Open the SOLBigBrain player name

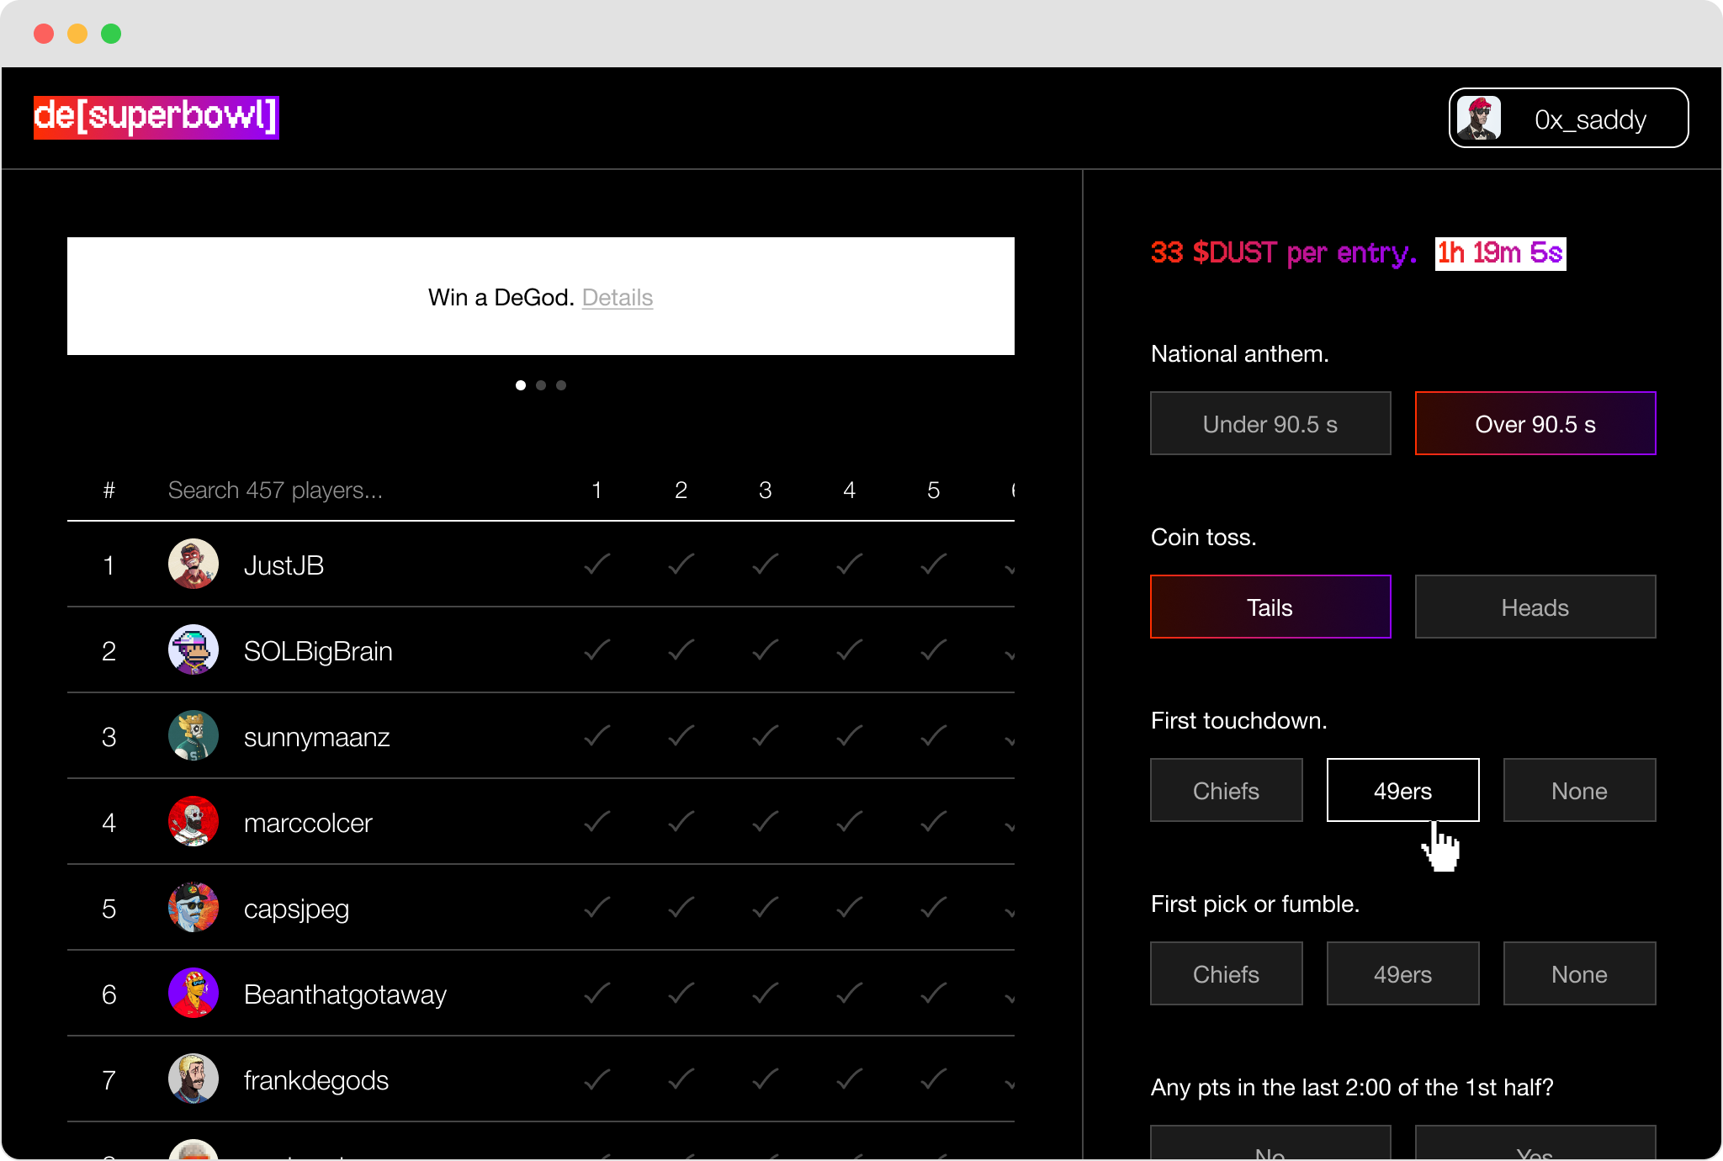[x=318, y=651]
